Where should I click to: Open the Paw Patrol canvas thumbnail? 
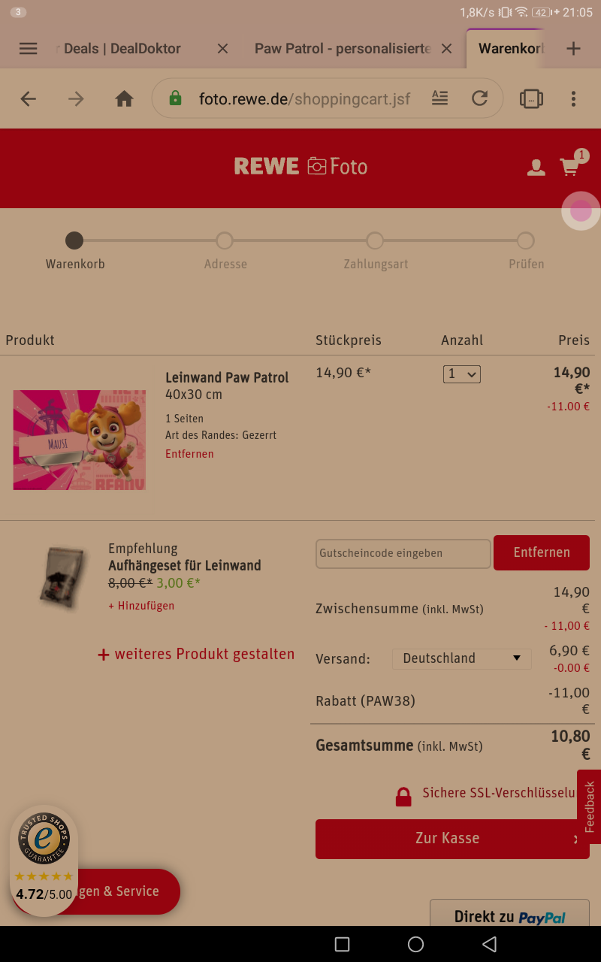click(80, 440)
